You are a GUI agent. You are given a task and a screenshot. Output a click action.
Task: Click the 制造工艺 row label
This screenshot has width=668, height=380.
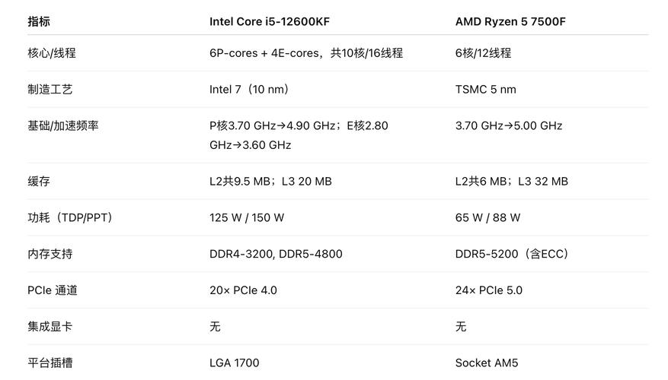click(50, 90)
